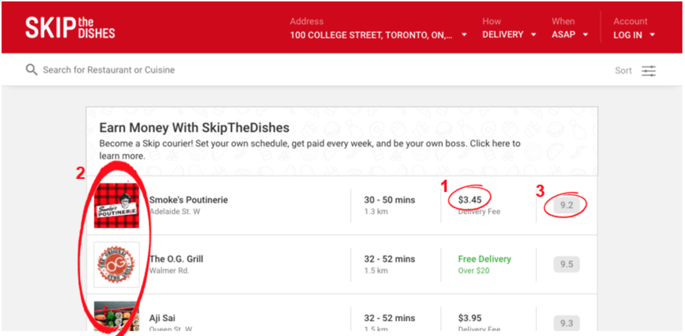Click the Search for Restaurant or Cuisine field

pyautogui.click(x=108, y=70)
